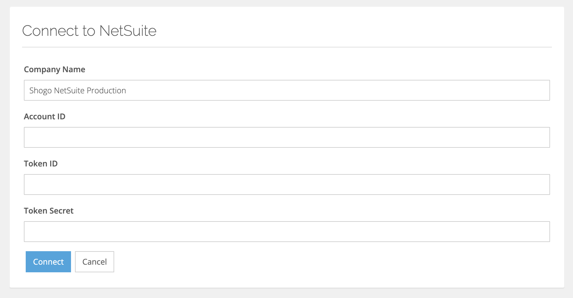This screenshot has height=298, width=573.
Task: Click the Connect to NetSuite heading
Action: click(89, 31)
